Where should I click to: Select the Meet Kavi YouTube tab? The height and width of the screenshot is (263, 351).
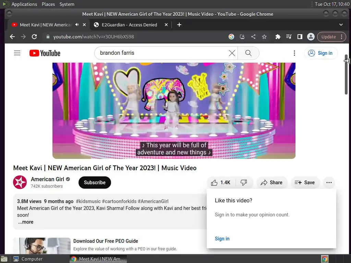(x=46, y=25)
